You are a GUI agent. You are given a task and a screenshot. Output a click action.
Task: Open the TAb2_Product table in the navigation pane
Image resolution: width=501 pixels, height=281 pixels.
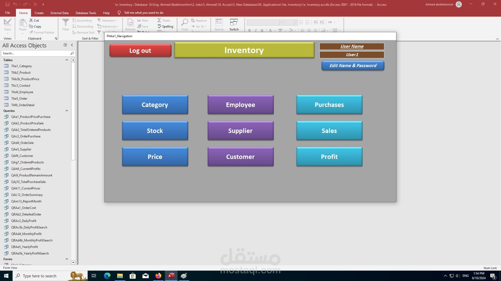(x=21, y=72)
